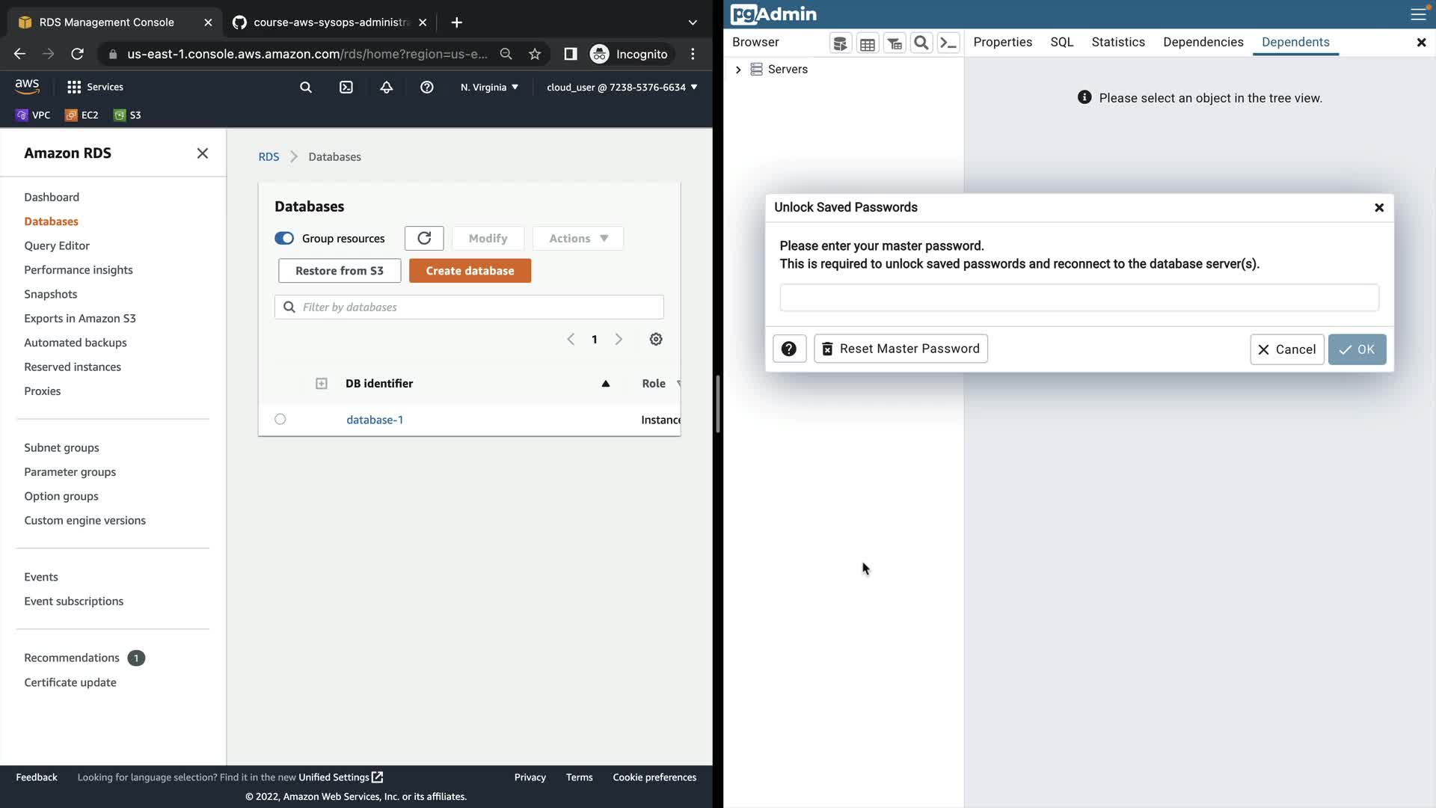Open pgAdmin PSQL Tool terminal icon
This screenshot has width=1436, height=808.
coord(948,43)
